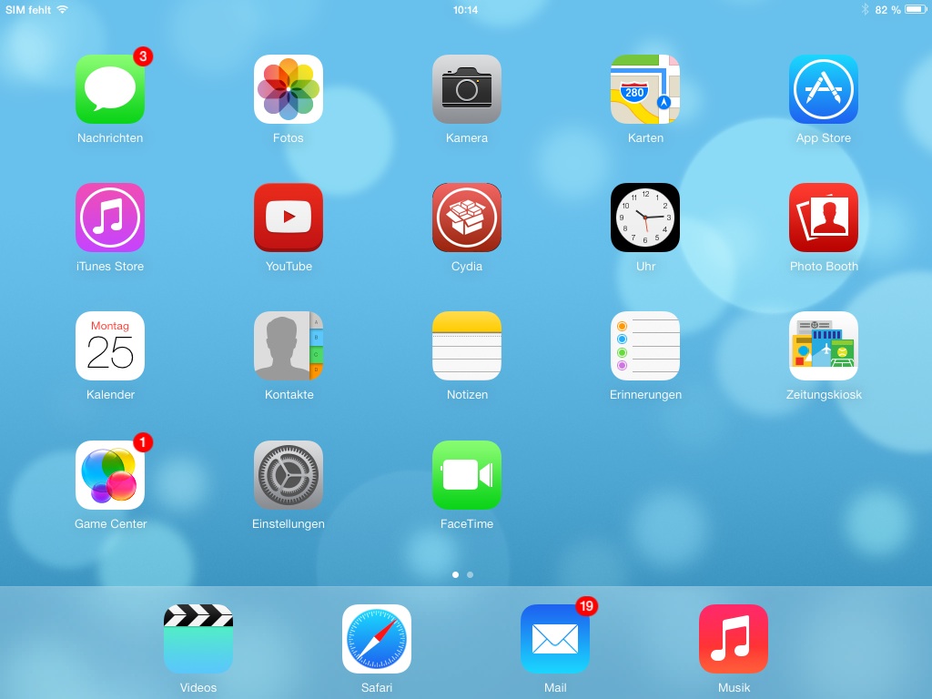The height and width of the screenshot is (699, 932).
Task: Tap the red badge 3 on Nachrichten
Action: coord(143,56)
